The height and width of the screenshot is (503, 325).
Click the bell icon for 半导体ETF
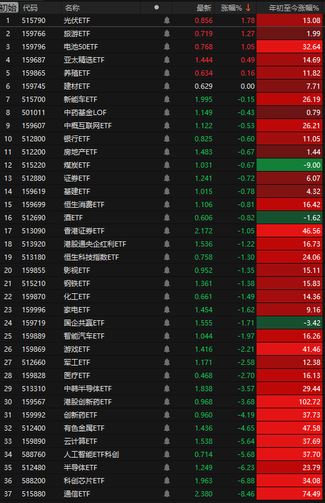point(166,467)
